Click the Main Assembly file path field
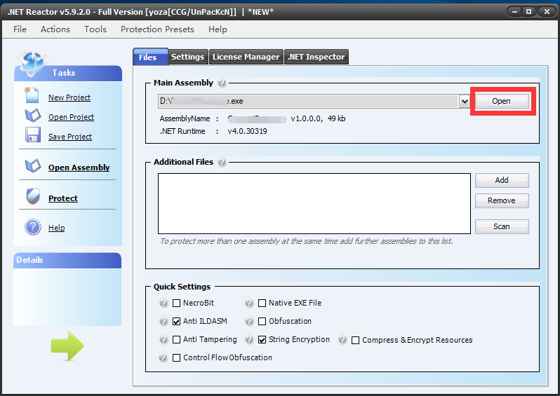This screenshot has width=560, height=396. tap(309, 102)
